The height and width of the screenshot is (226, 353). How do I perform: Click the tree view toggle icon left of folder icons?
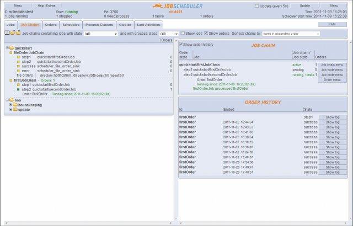[x=7, y=33]
